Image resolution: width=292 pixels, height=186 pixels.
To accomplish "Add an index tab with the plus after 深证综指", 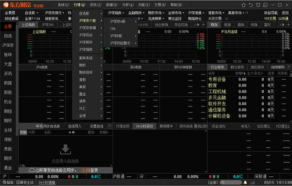I will pos(203,25).
